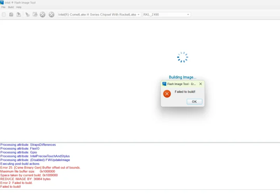Click the small icon in the error dialog title
The width and height of the screenshot is (280, 194).
[164, 84]
